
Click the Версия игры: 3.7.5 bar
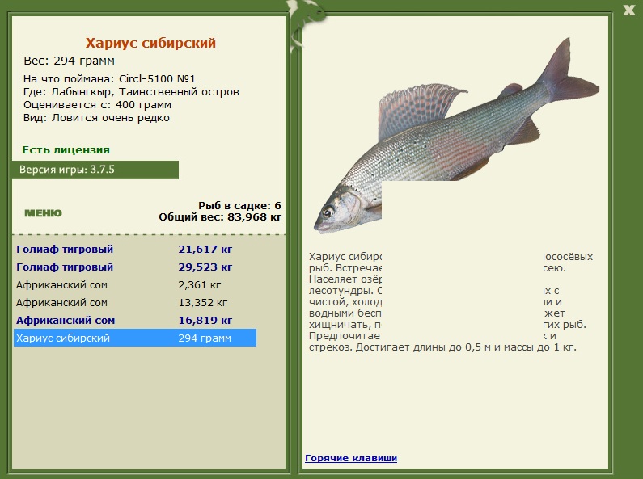pyautogui.click(x=95, y=170)
